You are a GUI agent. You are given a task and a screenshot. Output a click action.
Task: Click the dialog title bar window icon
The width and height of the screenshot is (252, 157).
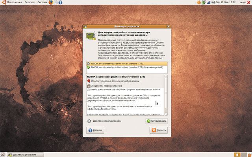[85, 27]
